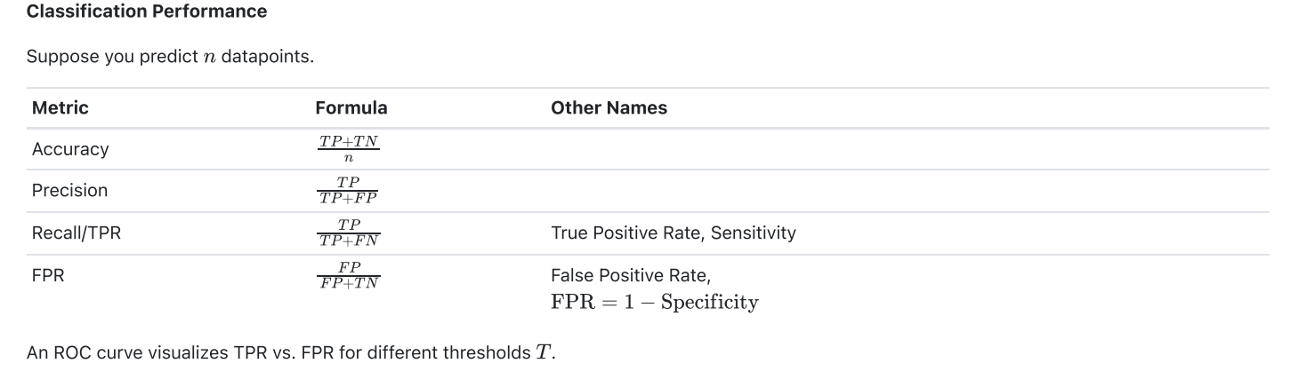Click the Accuracy metric cell
The height and width of the screenshot is (371, 1315).
coord(70,149)
